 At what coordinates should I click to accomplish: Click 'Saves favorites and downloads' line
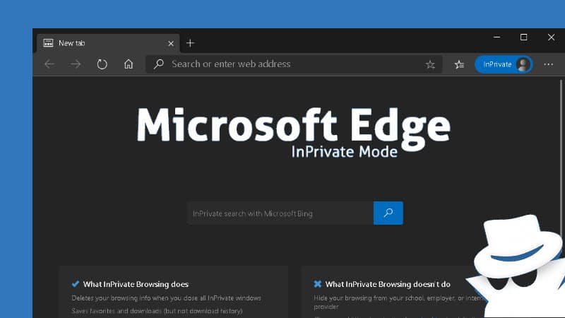click(157, 311)
